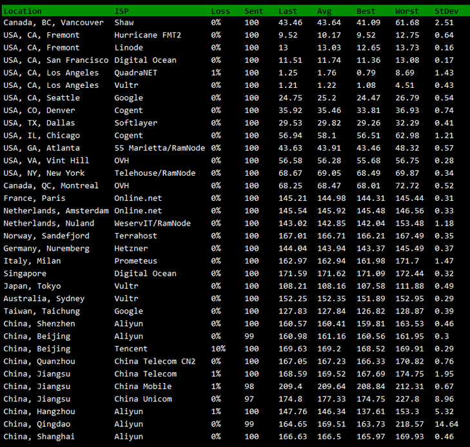The width and height of the screenshot is (470, 447).
Task: Select the Loss column header
Action: click(x=220, y=11)
